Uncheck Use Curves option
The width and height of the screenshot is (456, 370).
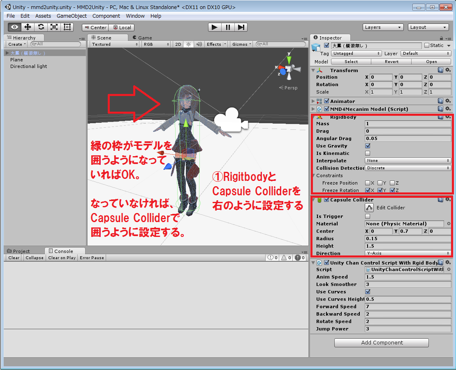(368, 292)
